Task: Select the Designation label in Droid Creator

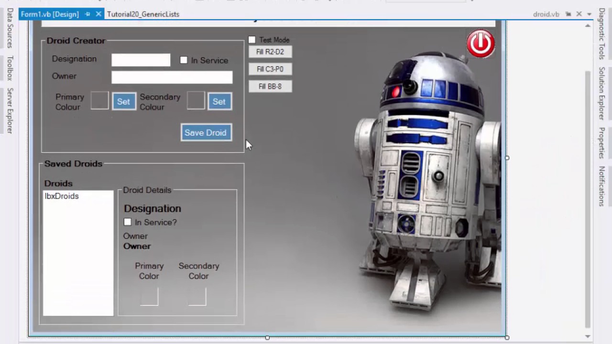Action: [74, 59]
